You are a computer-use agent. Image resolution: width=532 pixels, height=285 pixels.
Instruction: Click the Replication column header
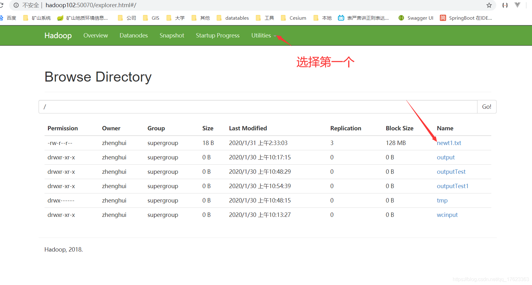click(346, 128)
